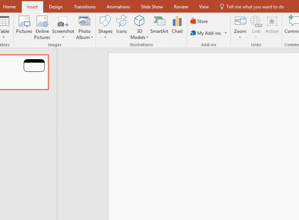This screenshot has height=220, width=299.
Task: Expand the 3D Models dropdown arrow
Action: tap(147, 37)
